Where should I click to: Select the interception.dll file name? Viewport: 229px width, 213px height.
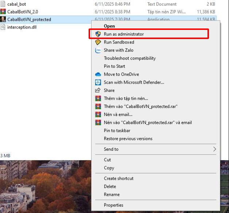[22, 27]
